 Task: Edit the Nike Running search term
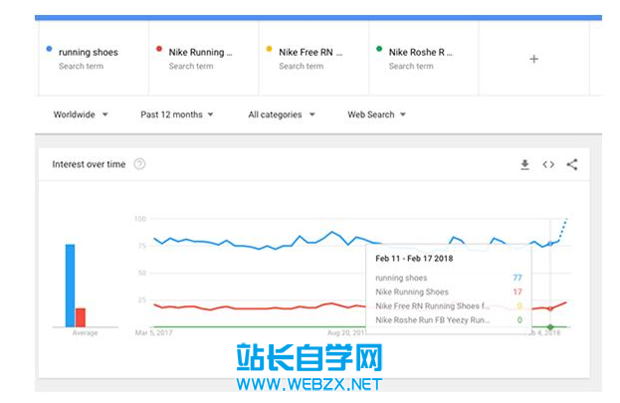[200, 52]
